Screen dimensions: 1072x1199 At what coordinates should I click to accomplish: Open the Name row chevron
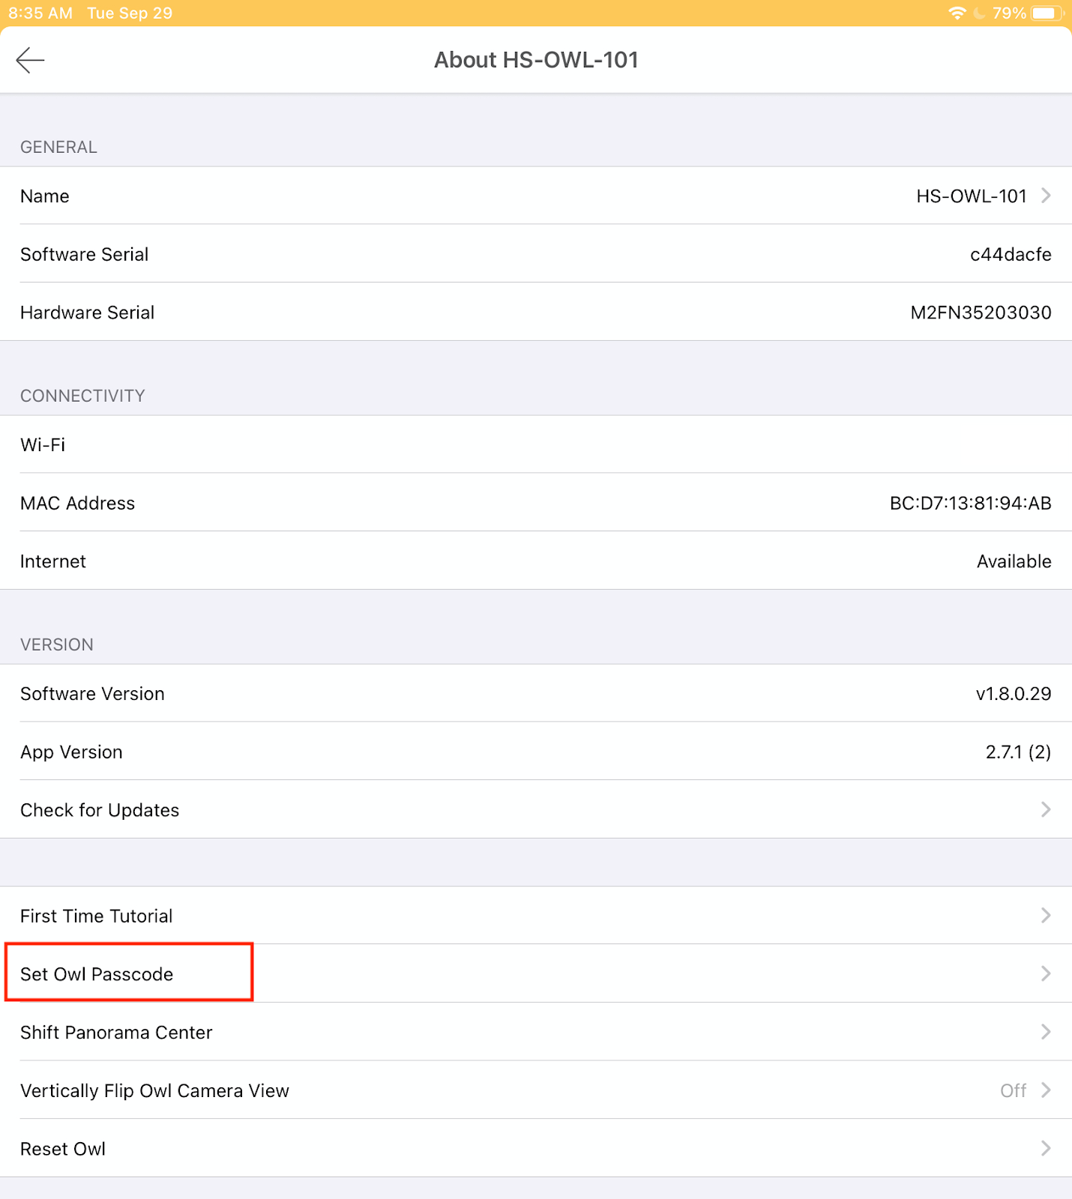pos(1046,196)
